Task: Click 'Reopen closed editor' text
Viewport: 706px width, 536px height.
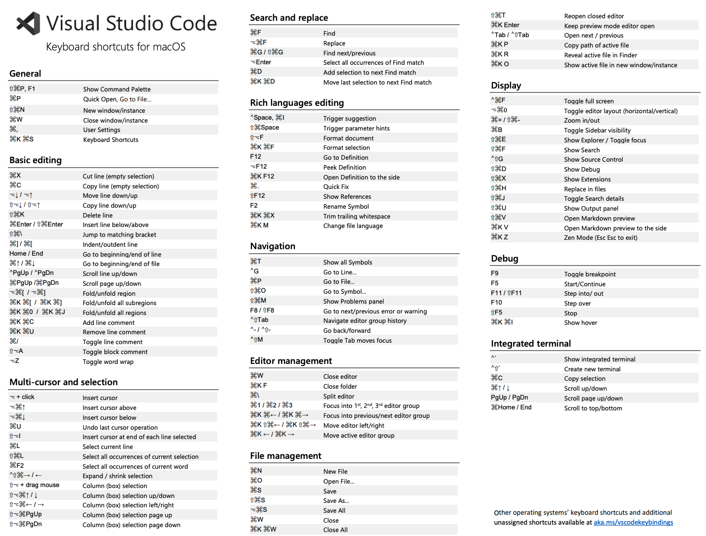Action: tap(594, 16)
